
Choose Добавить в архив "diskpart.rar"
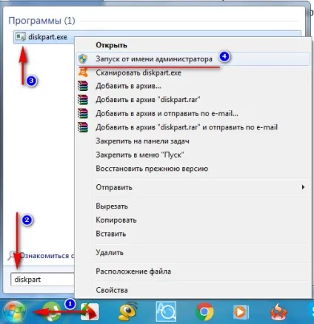click(x=148, y=100)
